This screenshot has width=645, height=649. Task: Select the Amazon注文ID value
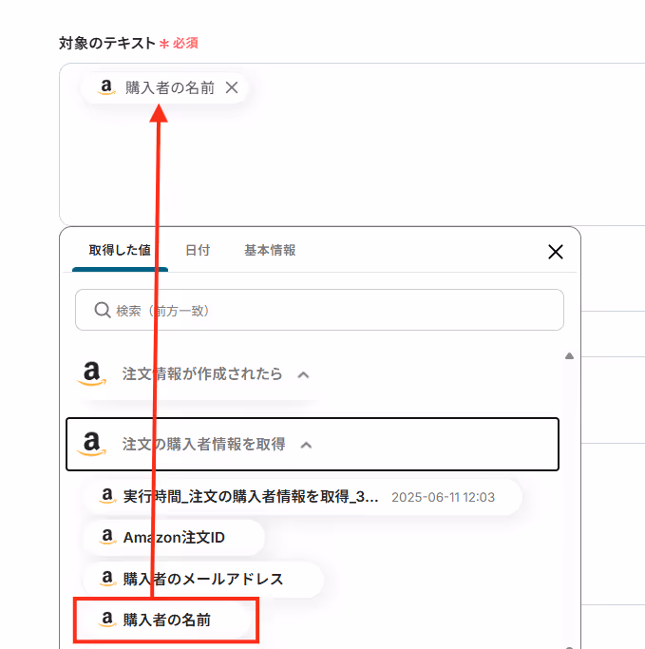pos(174,537)
